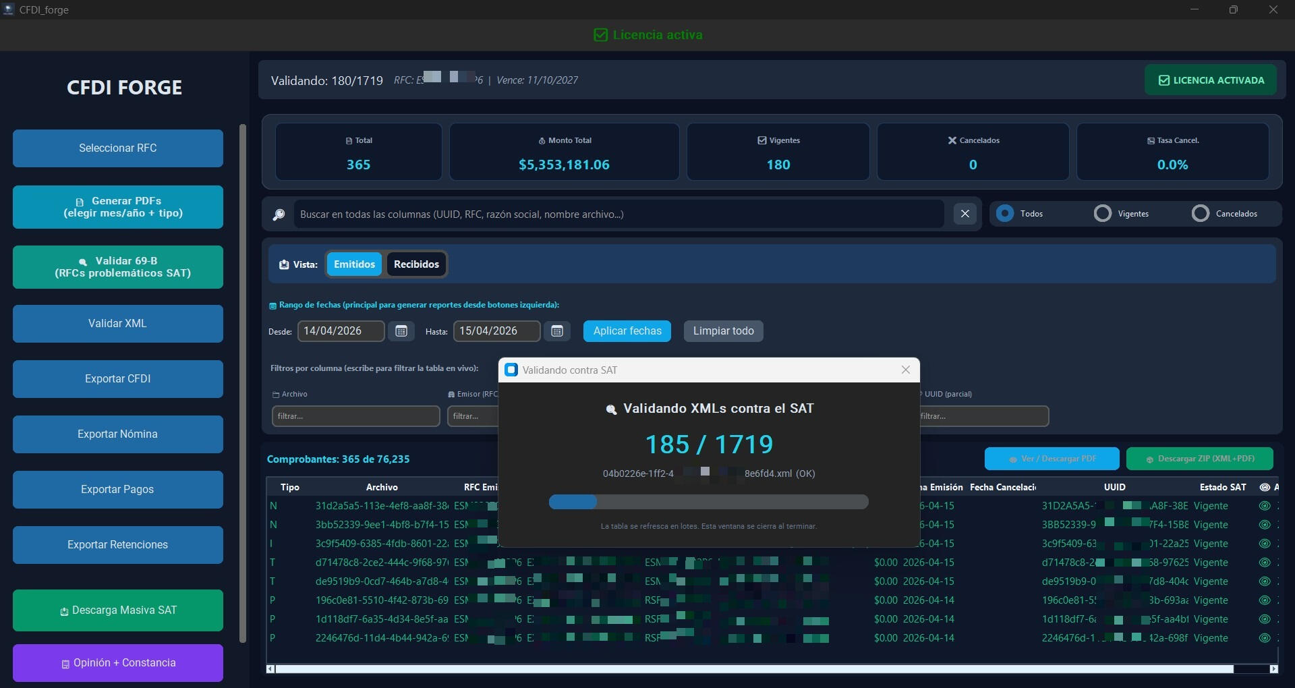Sort by the Archivo column header

click(382, 487)
